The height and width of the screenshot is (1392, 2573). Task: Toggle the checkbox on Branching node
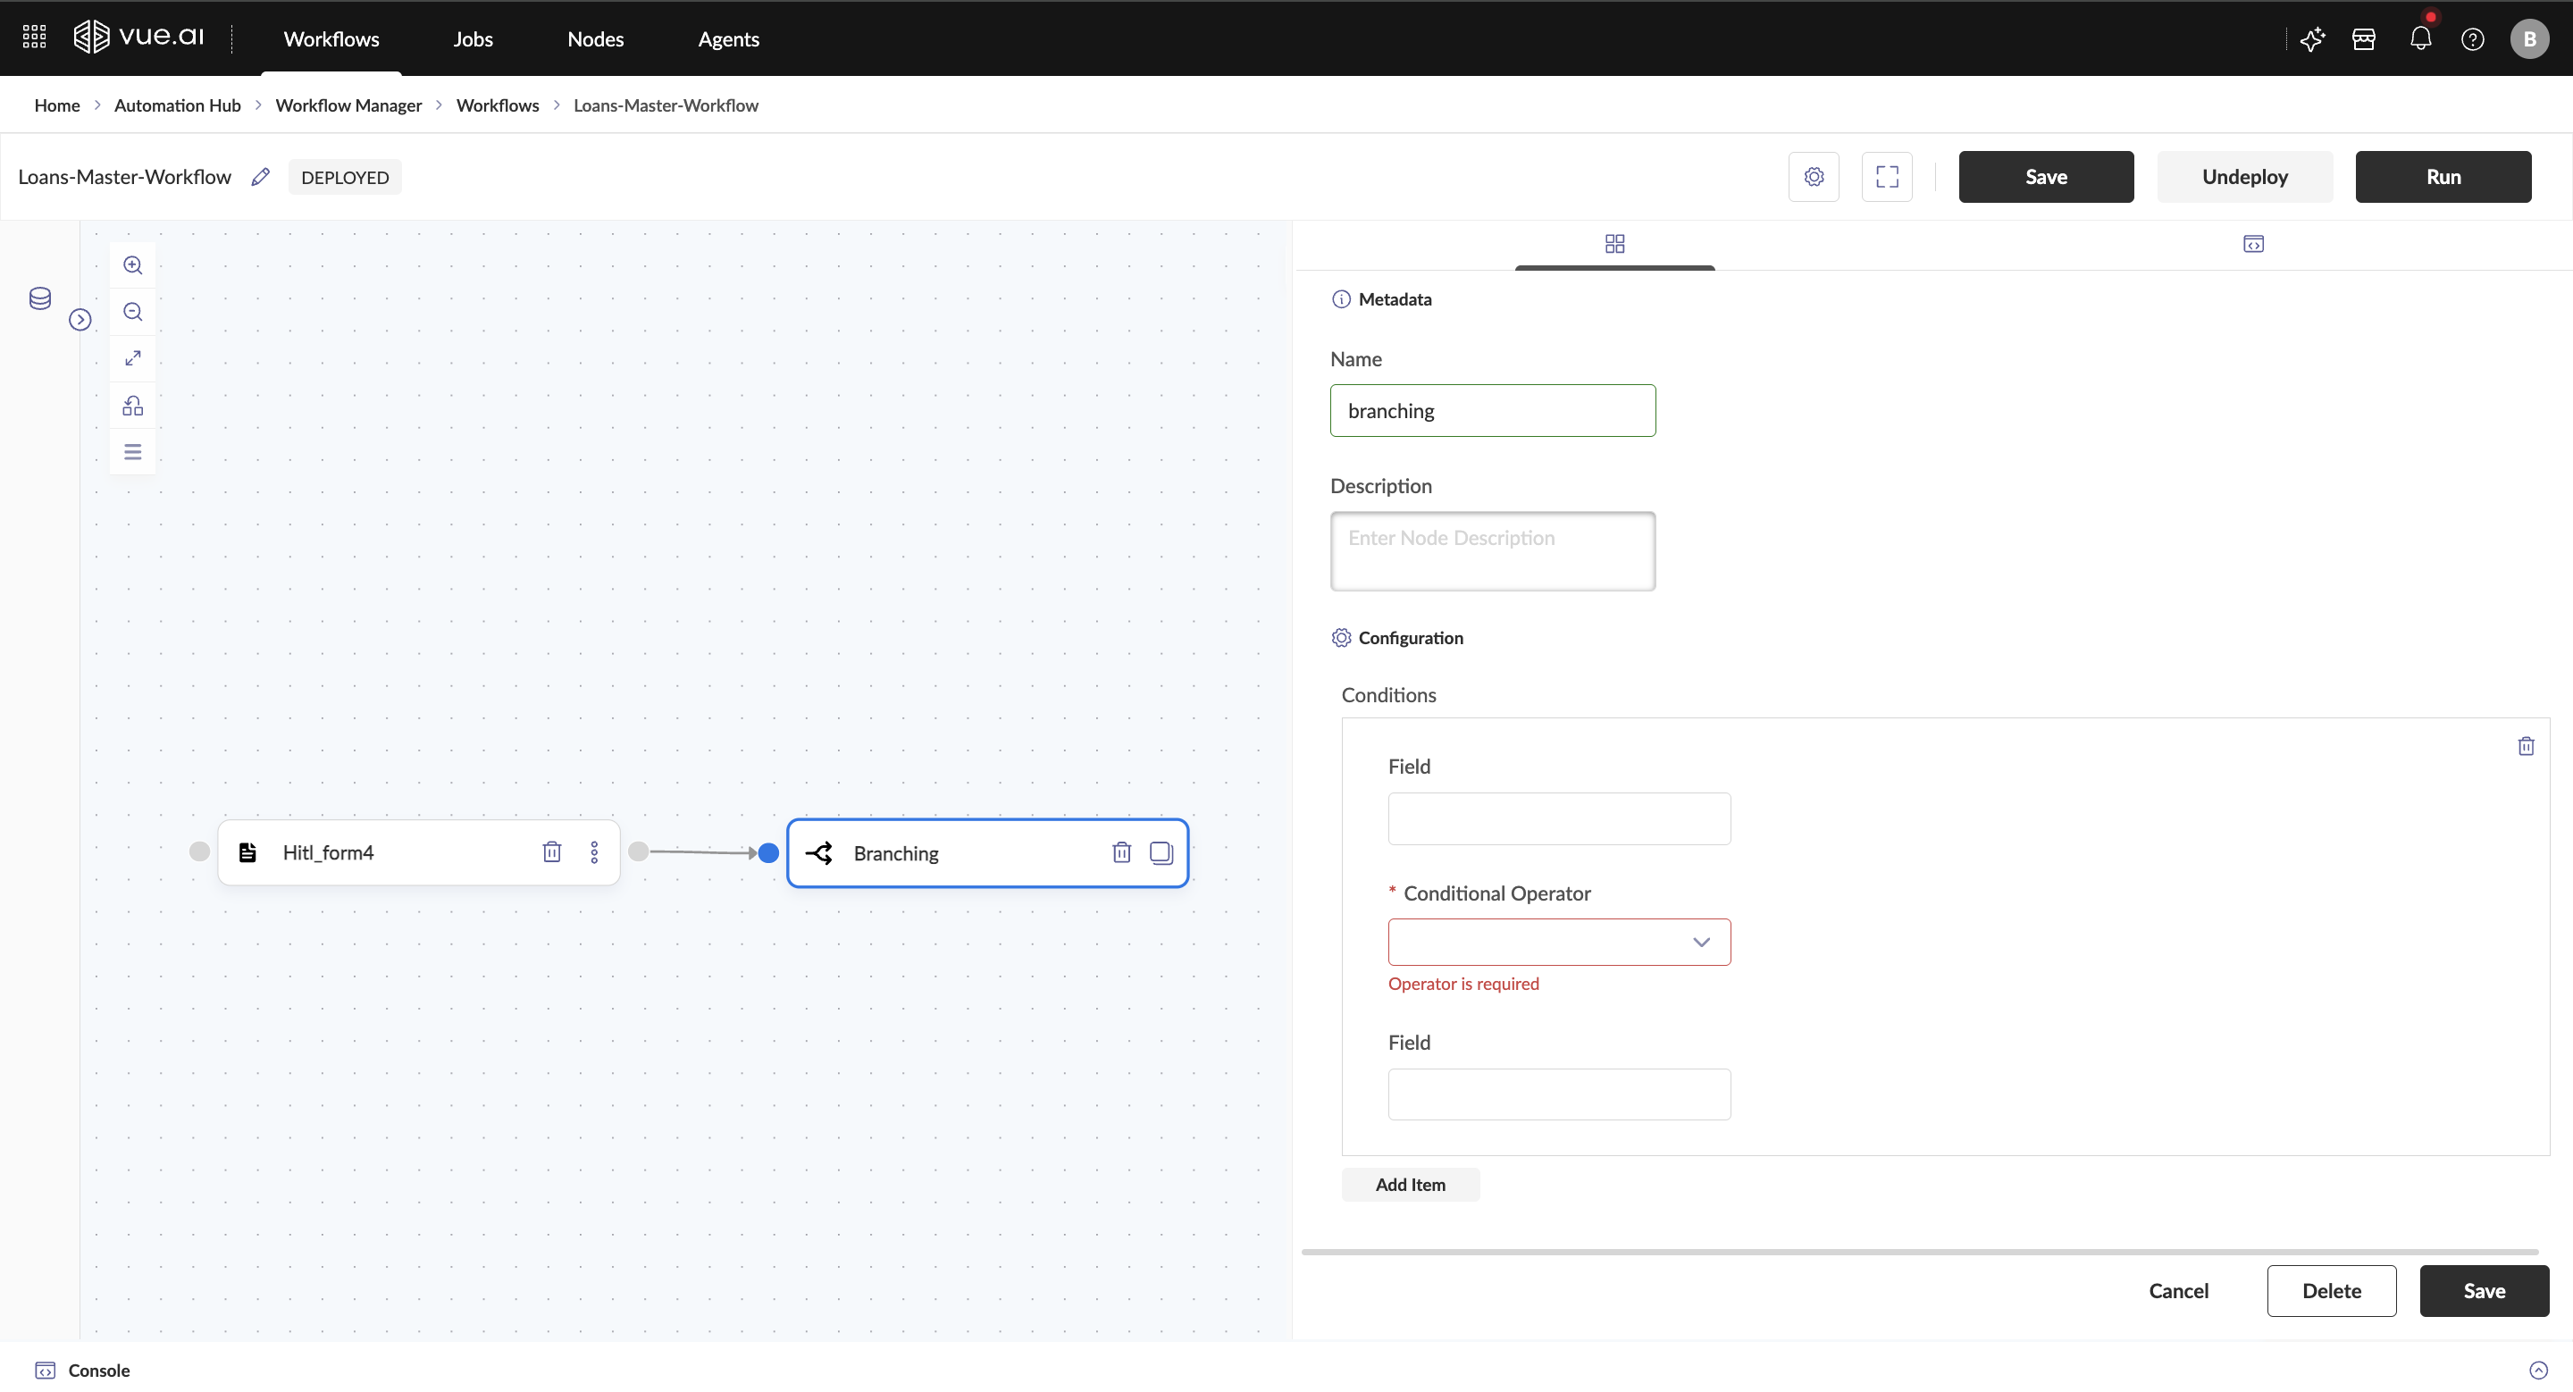[x=1161, y=852]
